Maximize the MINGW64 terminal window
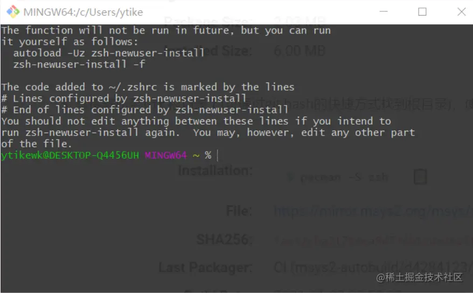Screen dimensions: 473x293 coord(422,12)
